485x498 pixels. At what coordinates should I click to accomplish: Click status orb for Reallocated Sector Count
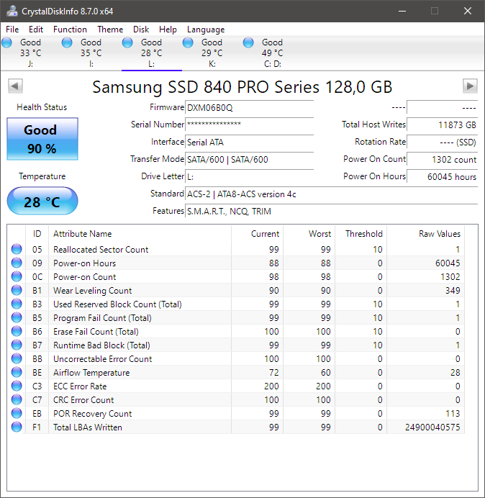17,249
